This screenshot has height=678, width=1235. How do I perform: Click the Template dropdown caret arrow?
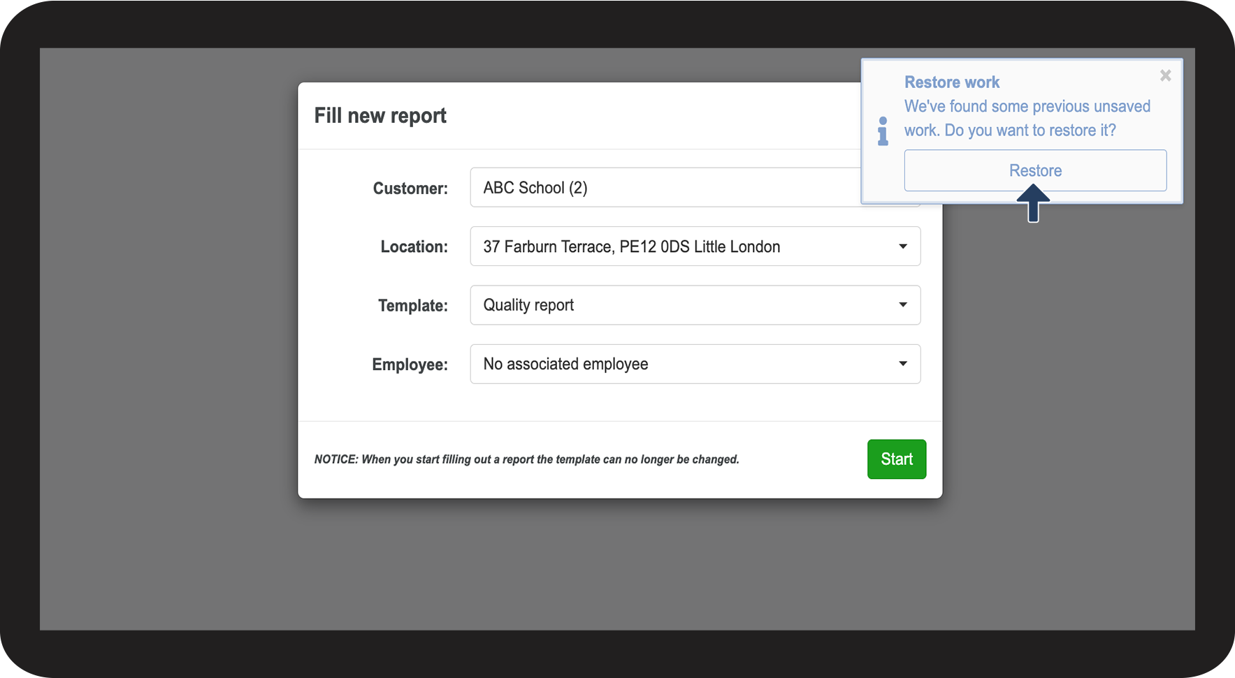(x=902, y=305)
